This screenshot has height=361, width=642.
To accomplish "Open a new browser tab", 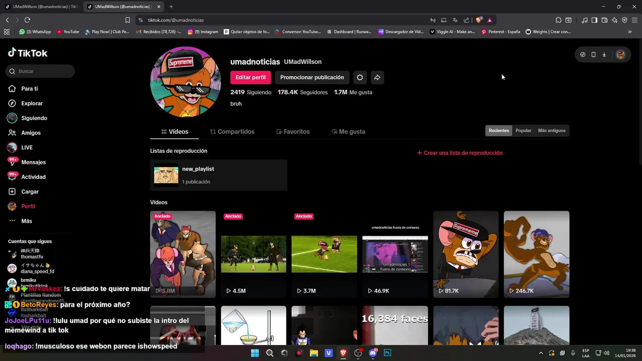I will pyautogui.click(x=171, y=7).
